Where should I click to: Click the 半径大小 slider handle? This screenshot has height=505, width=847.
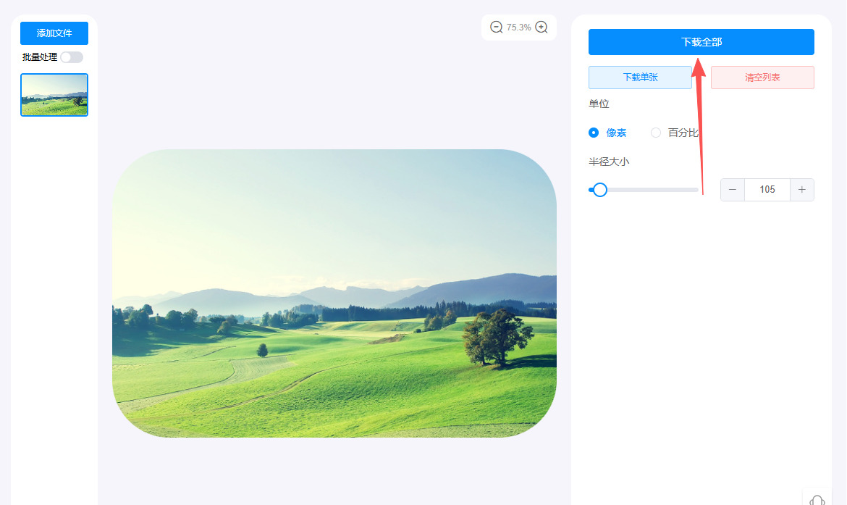[x=599, y=190]
